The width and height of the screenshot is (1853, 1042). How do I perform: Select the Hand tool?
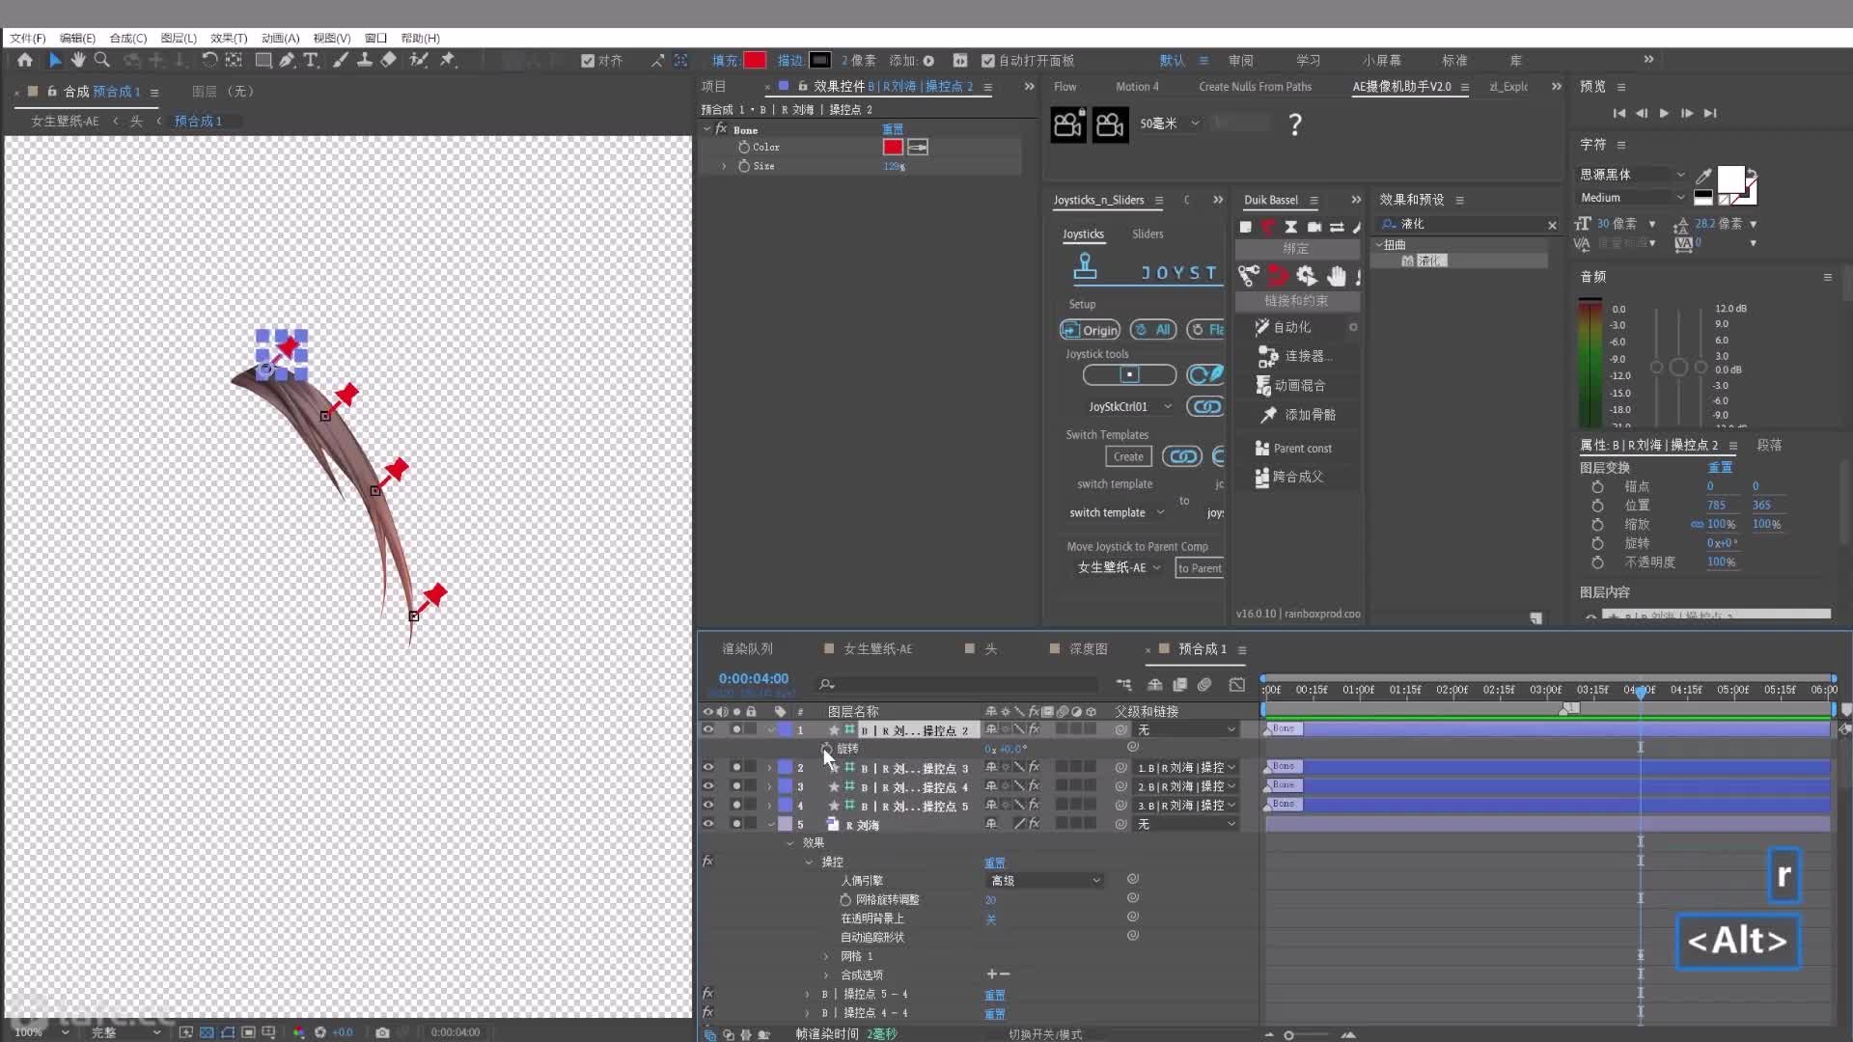click(x=78, y=60)
